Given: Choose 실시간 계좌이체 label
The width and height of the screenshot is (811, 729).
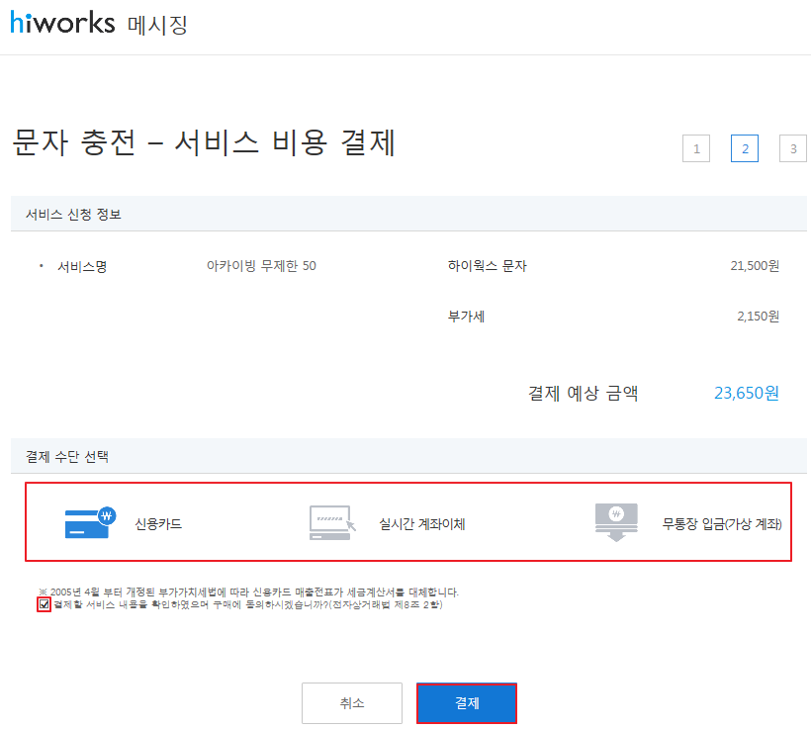Looking at the screenshot, I should (x=422, y=524).
